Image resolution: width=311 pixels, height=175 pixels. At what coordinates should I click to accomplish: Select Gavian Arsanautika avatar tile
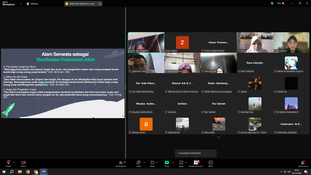291,63
